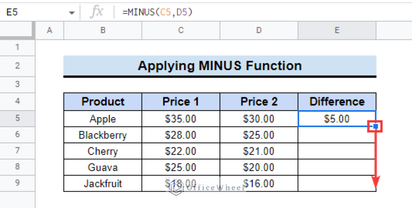Select column E header
Viewport: 412px width, 208px height.
pos(337,30)
